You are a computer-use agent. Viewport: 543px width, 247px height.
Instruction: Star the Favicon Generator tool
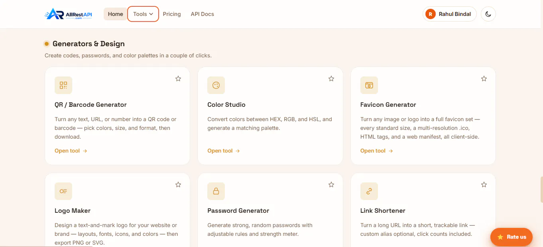coord(484,79)
